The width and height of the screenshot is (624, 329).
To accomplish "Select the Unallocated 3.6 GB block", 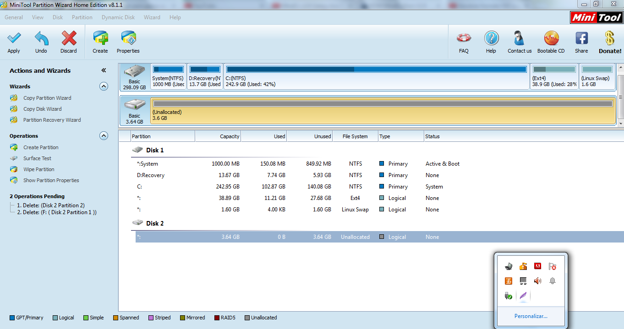I will coord(383,110).
